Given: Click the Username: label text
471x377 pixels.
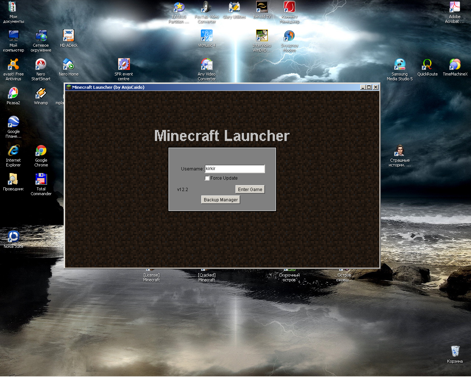Looking at the screenshot, I should pos(192,169).
